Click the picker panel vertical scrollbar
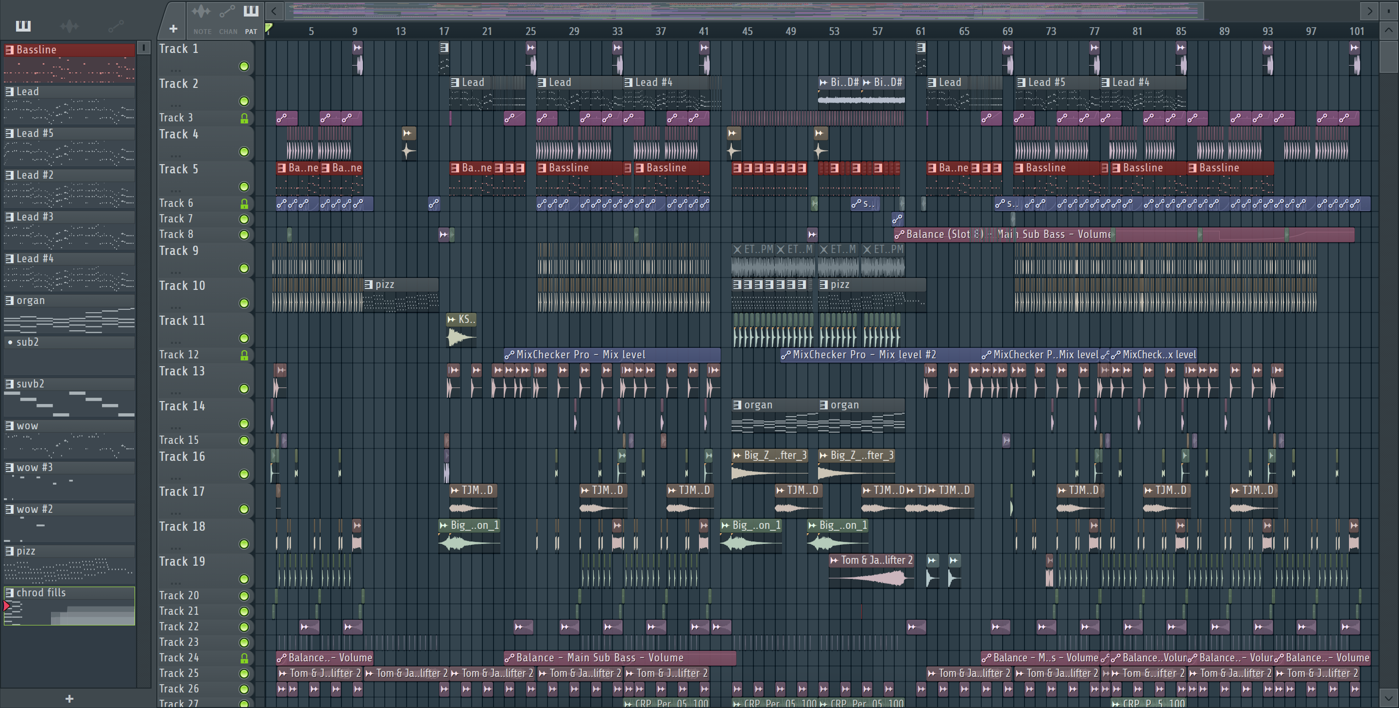The image size is (1399, 708). (144, 365)
